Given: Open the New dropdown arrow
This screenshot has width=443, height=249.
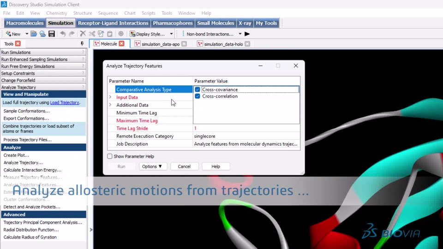Looking at the screenshot, I should click(27, 34).
